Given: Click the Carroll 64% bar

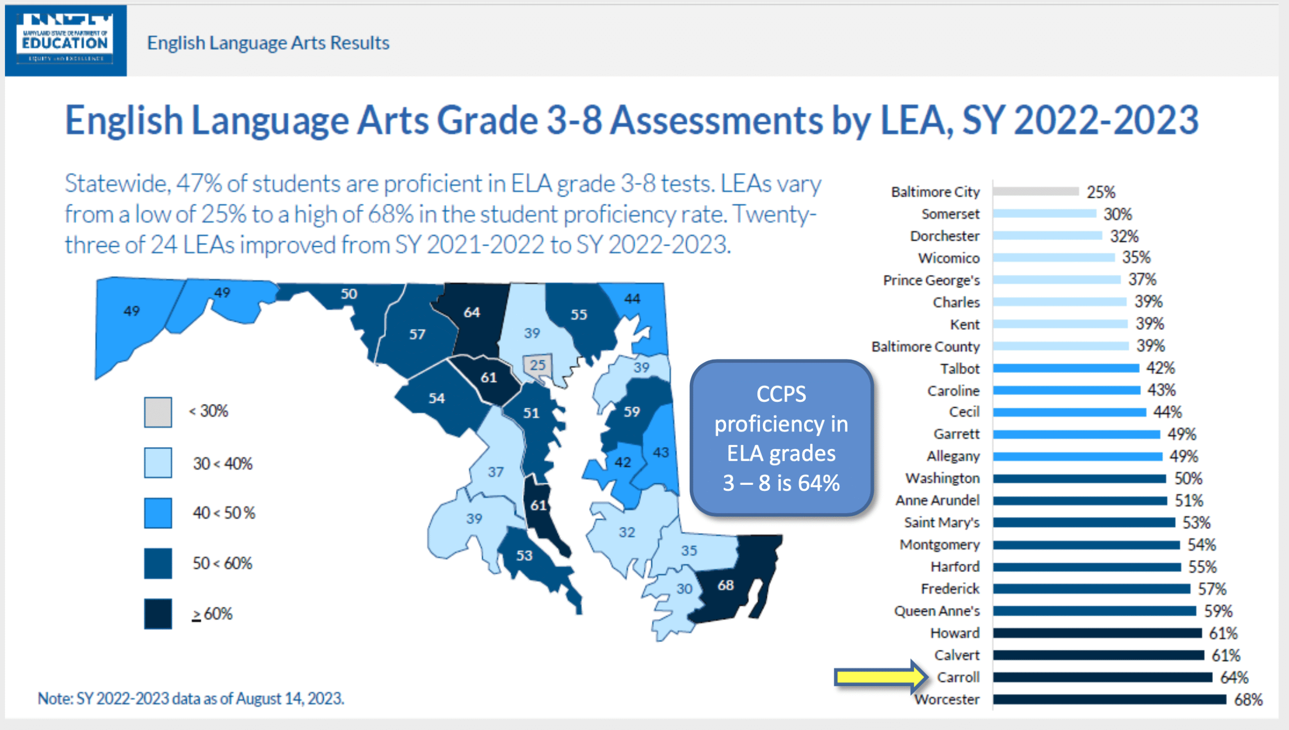Looking at the screenshot, I should 1102,677.
